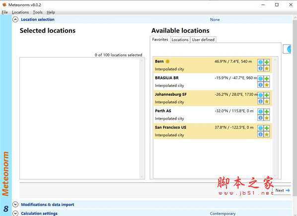Open info for Johannesburg SF
This screenshot has height=216, width=297.
260,101
